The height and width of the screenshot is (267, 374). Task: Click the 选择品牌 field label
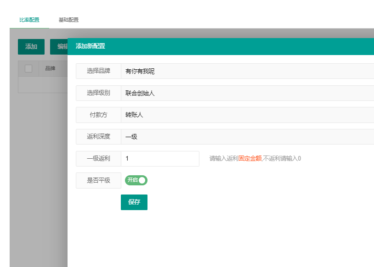(x=98, y=71)
